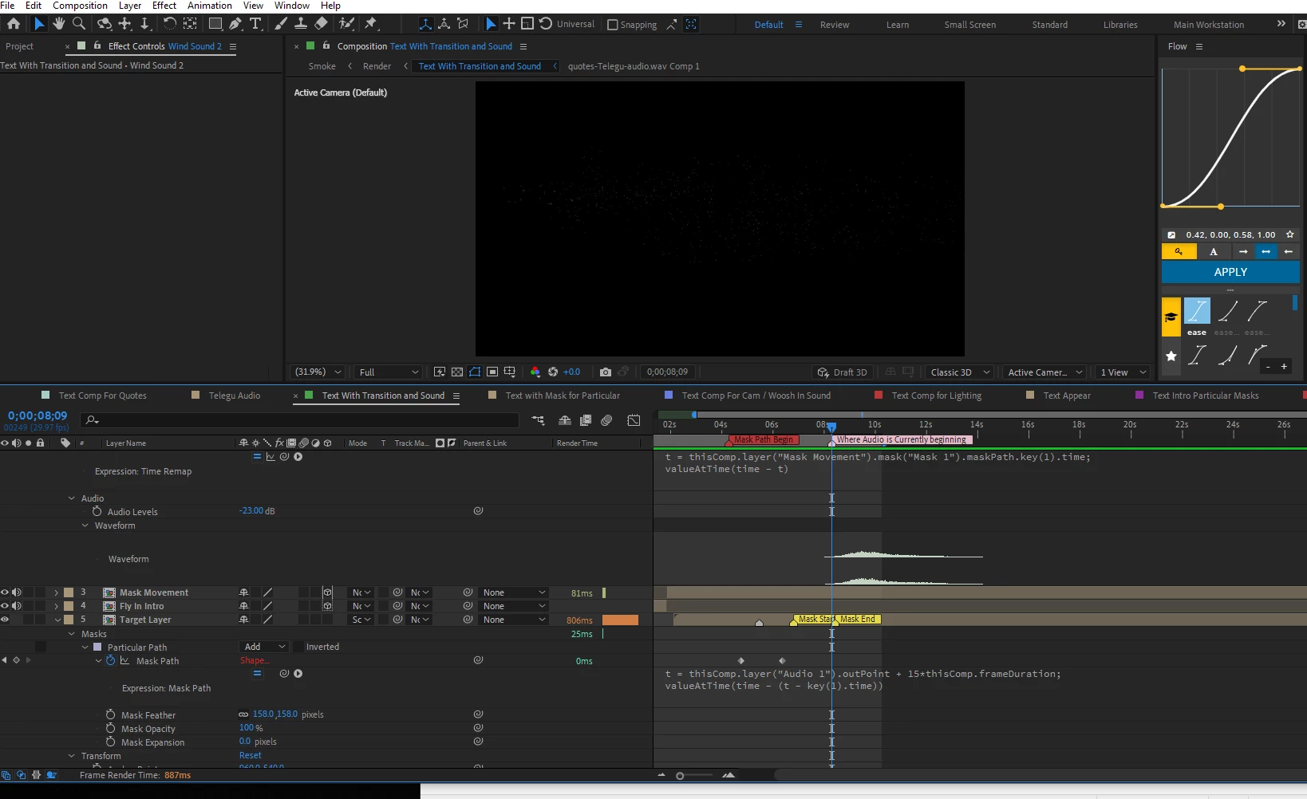
Task: Open the Animation menu
Action: (x=210, y=6)
